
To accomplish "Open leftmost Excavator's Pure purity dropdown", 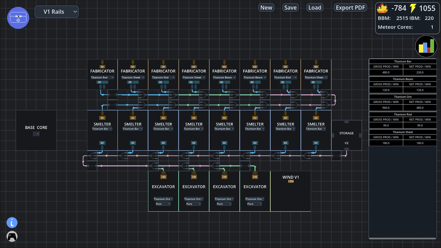I will pyautogui.click(x=163, y=204).
